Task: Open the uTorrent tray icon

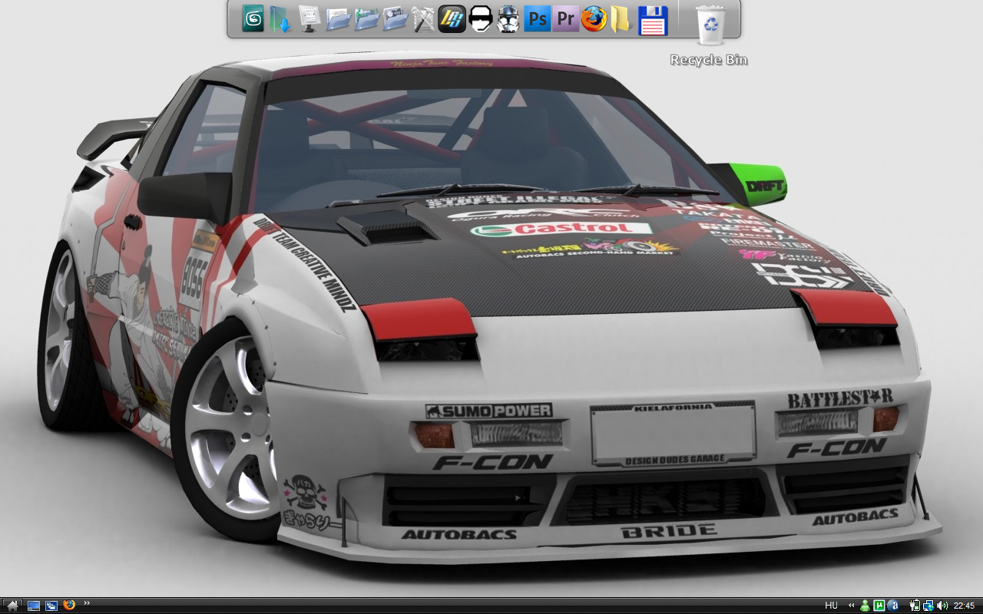Action: (880, 606)
